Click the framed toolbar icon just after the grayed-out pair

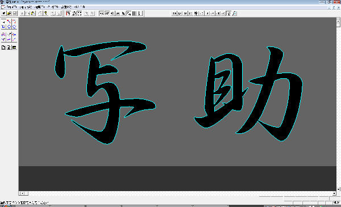(102, 14)
